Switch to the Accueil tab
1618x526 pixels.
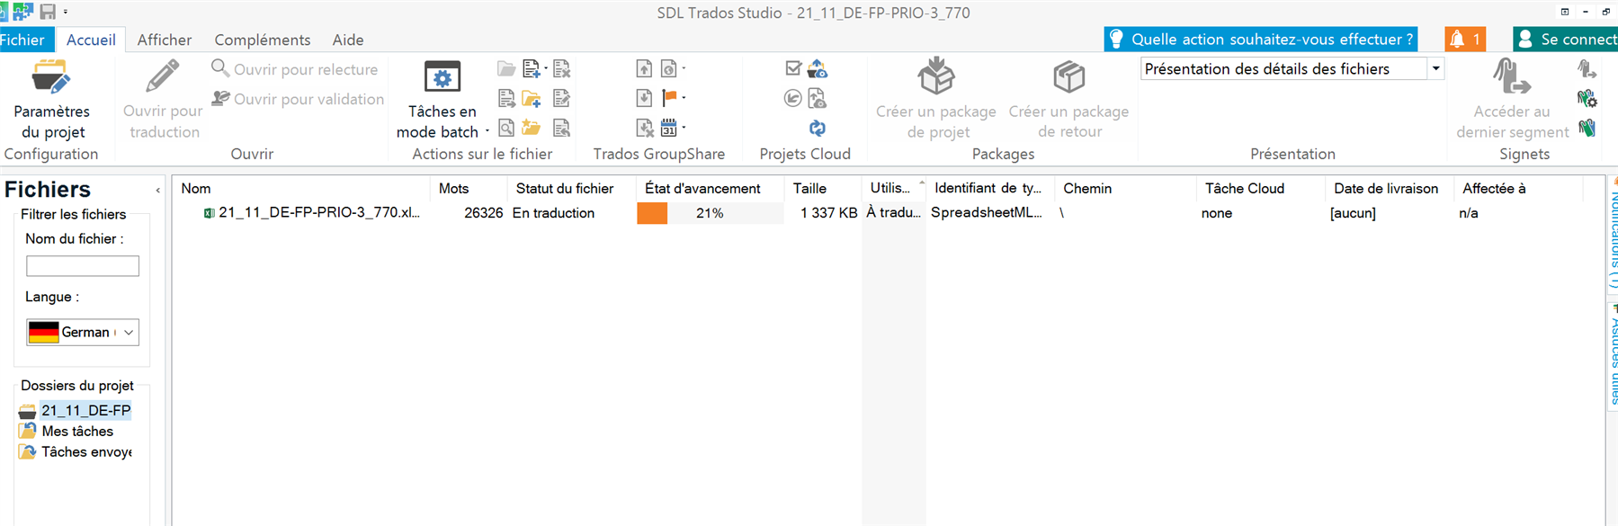click(x=91, y=40)
